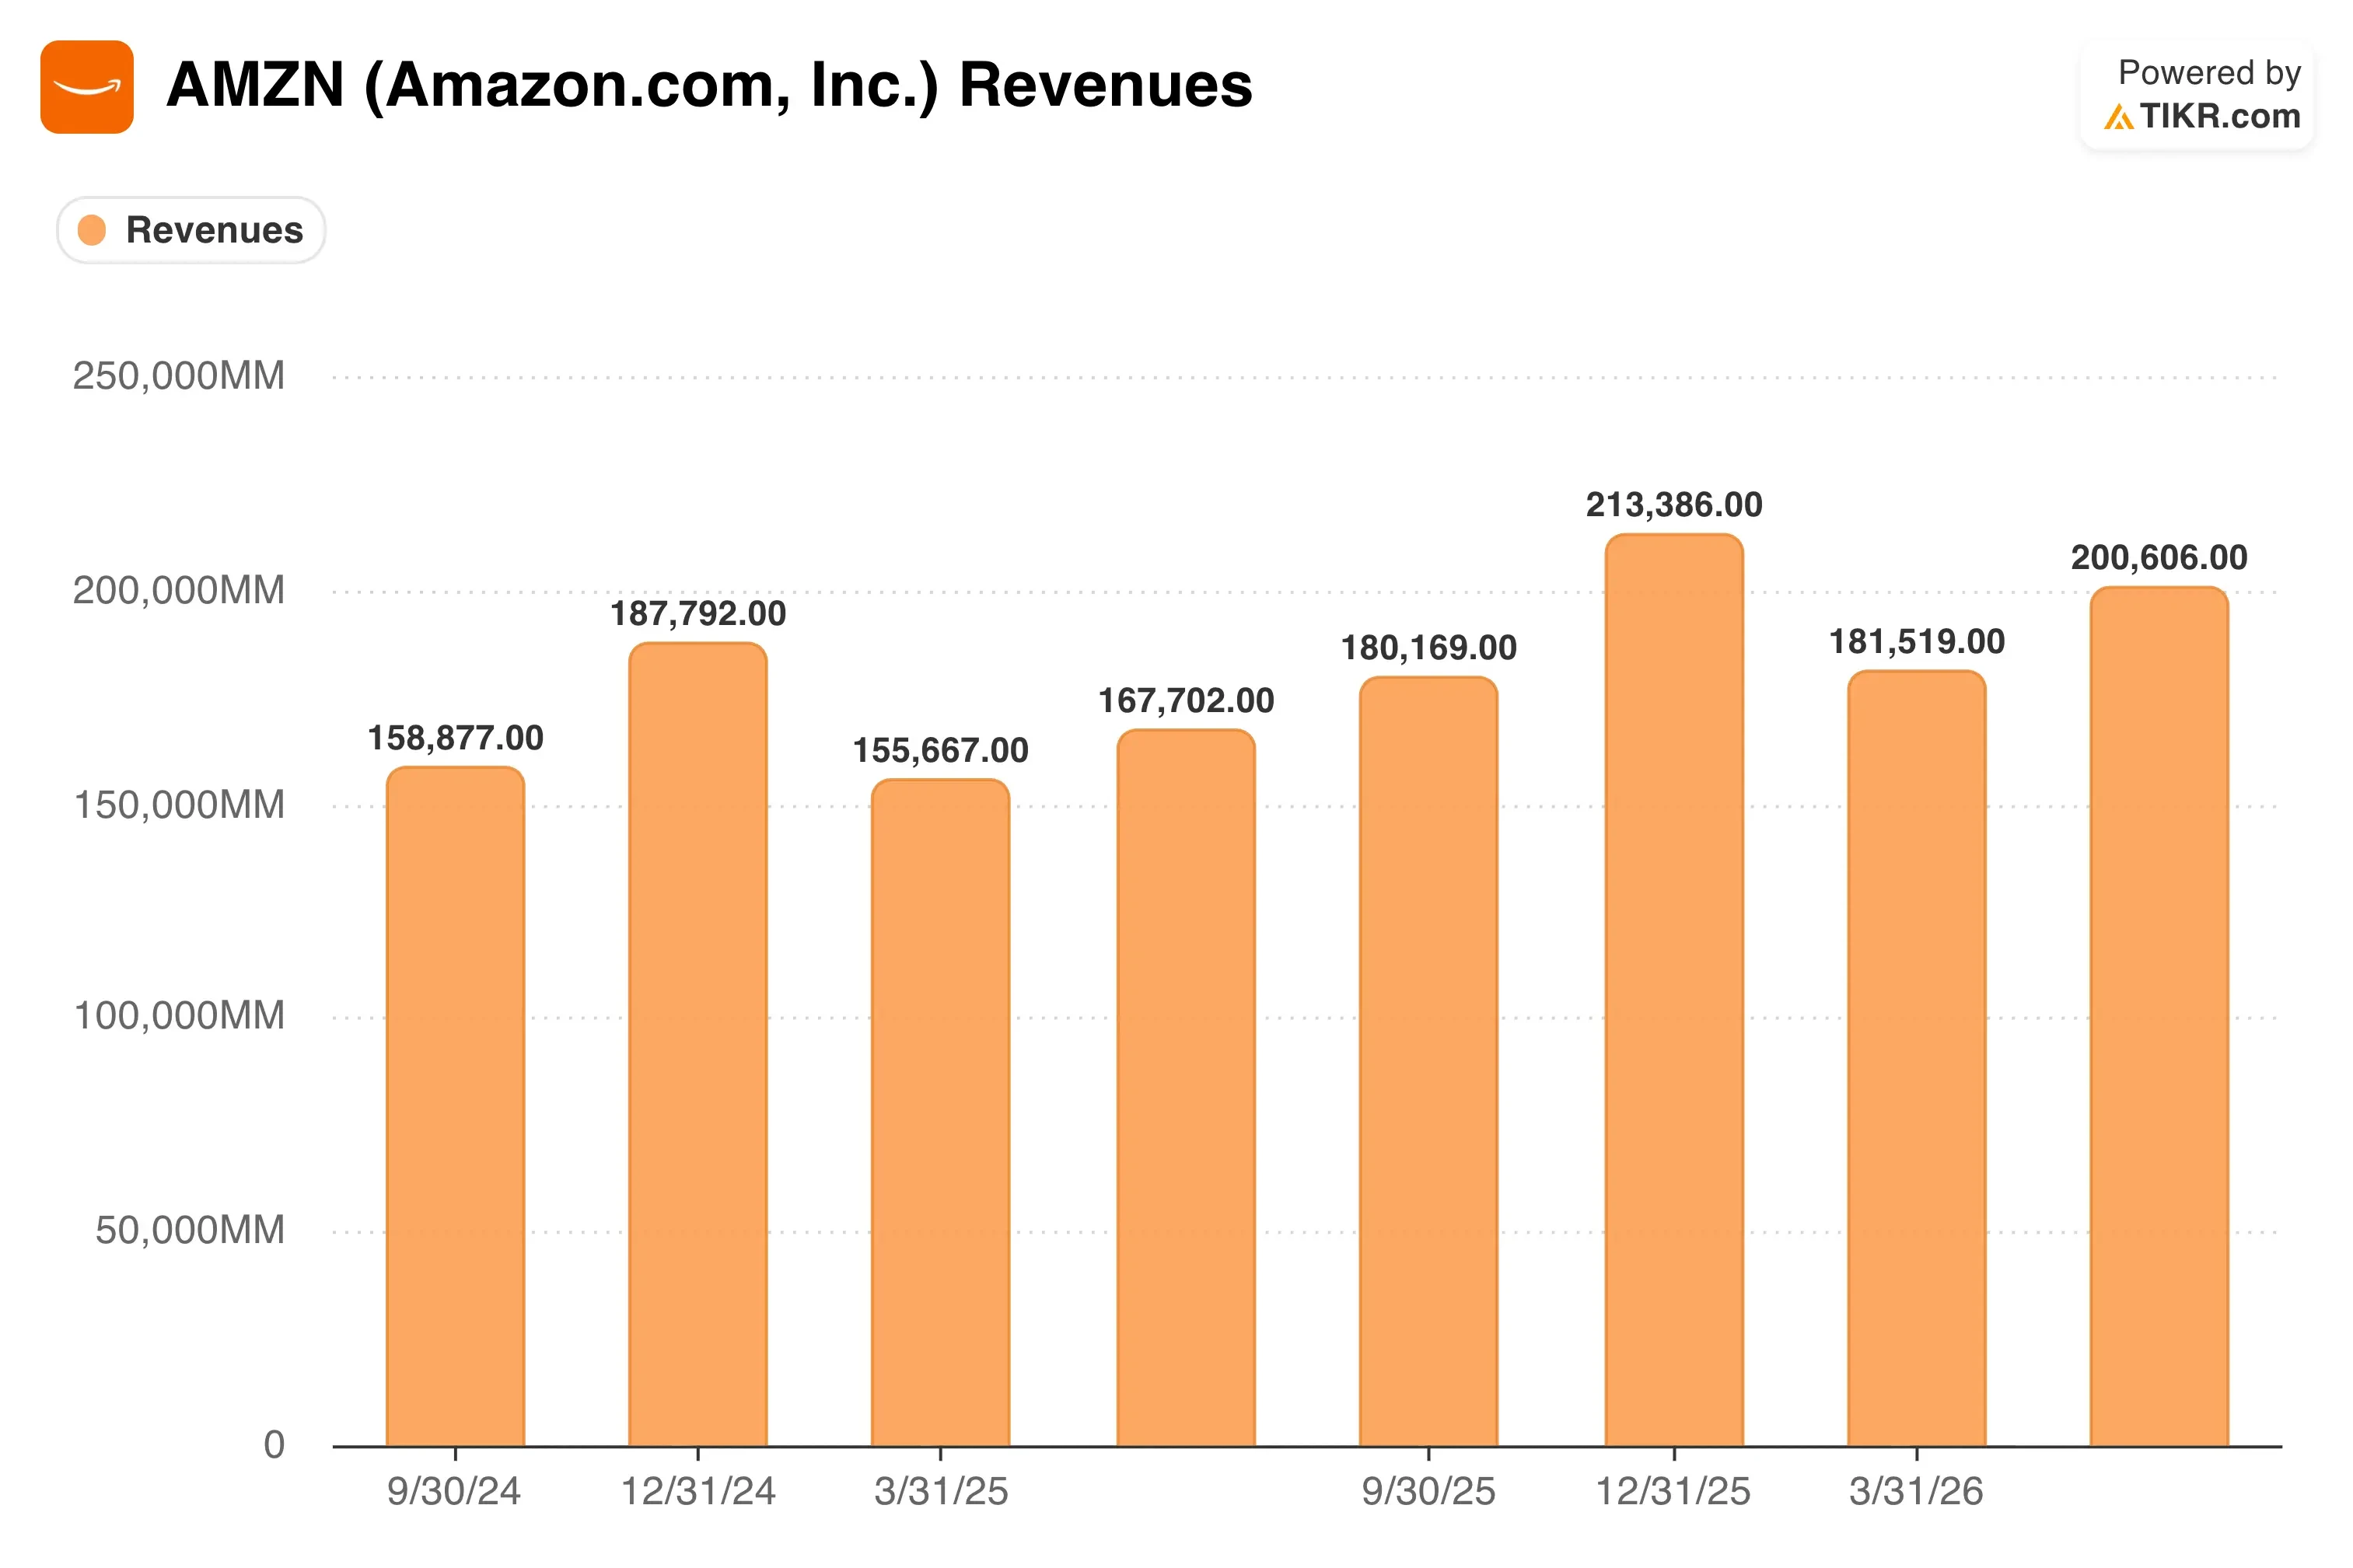This screenshot has width=2353, height=1568.
Task: Click the bar labeled 167,702.00
Action: point(1186,1087)
